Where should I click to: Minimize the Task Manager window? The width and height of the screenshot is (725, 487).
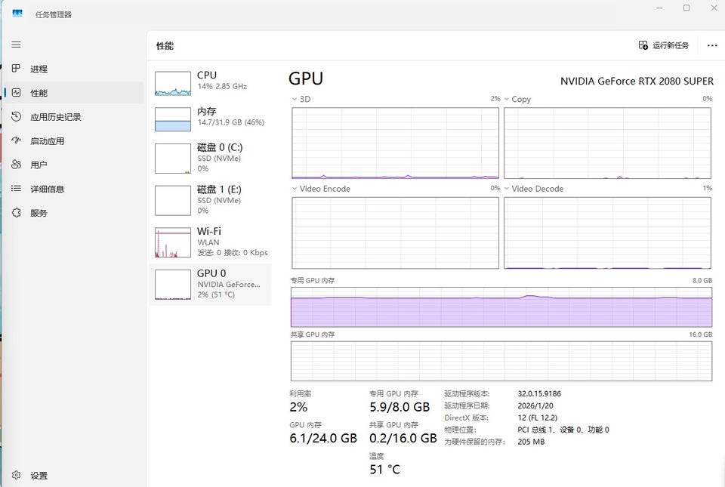point(659,8)
